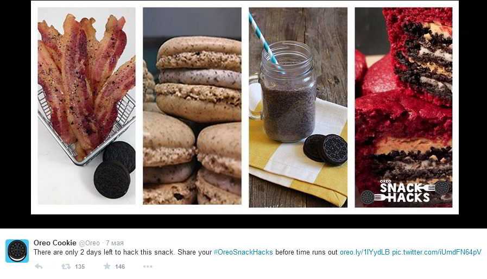
Task: Open the Oreo Cookie account name
Action: [55, 243]
